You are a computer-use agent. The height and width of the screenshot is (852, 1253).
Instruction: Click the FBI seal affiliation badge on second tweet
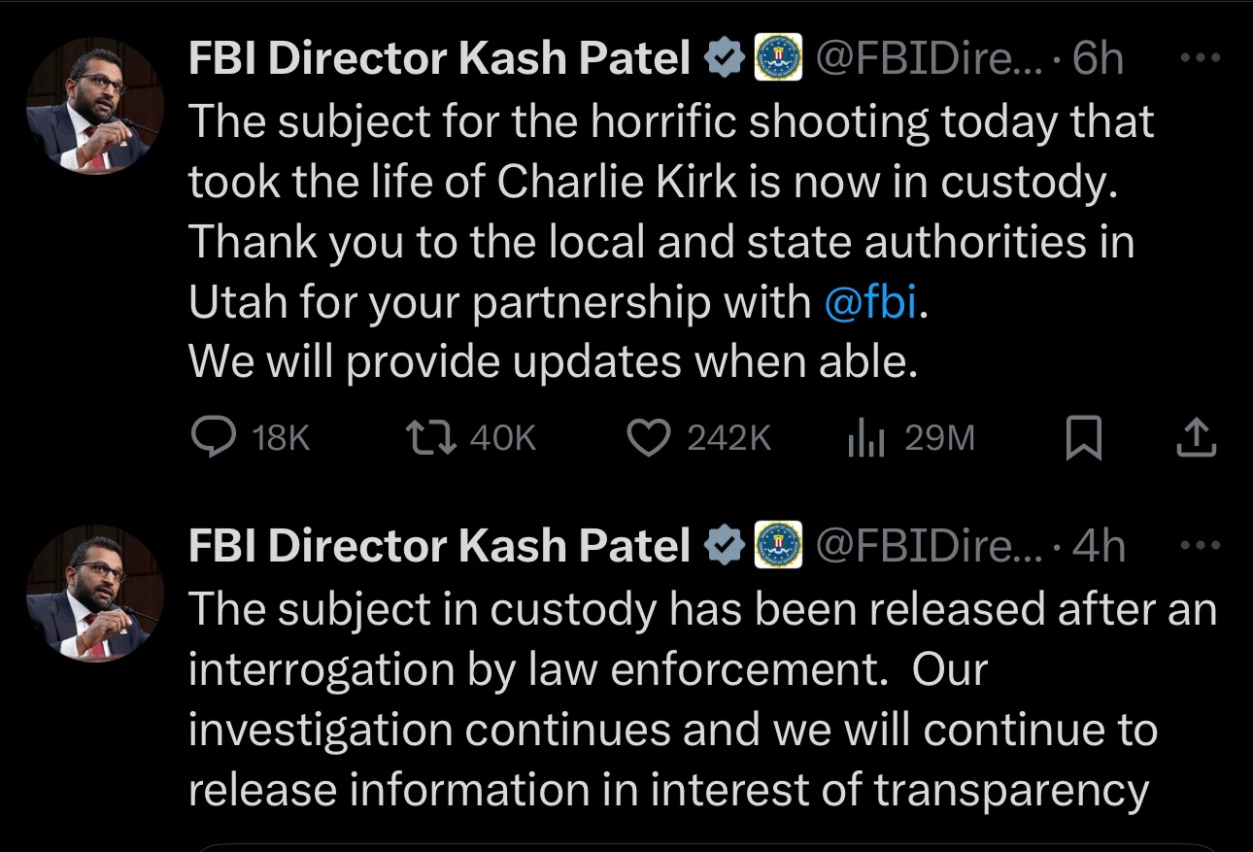point(778,546)
